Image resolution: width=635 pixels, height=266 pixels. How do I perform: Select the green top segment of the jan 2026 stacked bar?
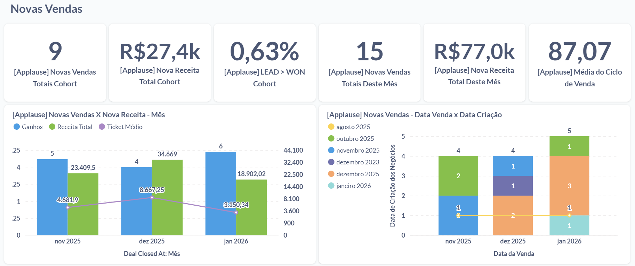[569, 146]
